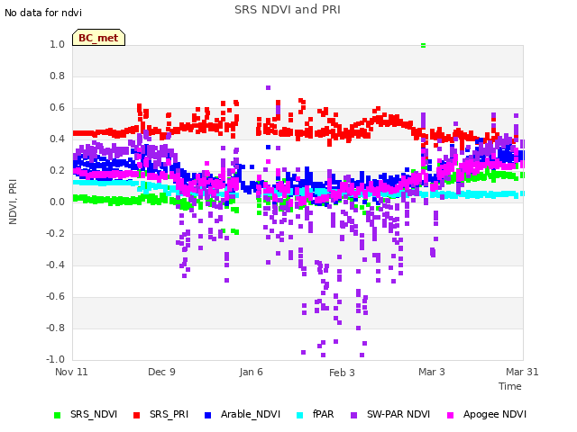Toggle the SRS_PRI series label

coord(169,414)
